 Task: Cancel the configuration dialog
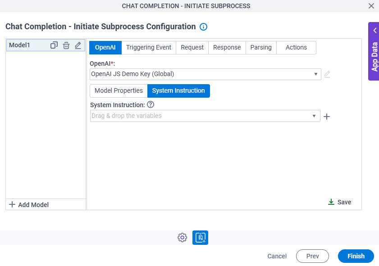[x=277, y=256]
